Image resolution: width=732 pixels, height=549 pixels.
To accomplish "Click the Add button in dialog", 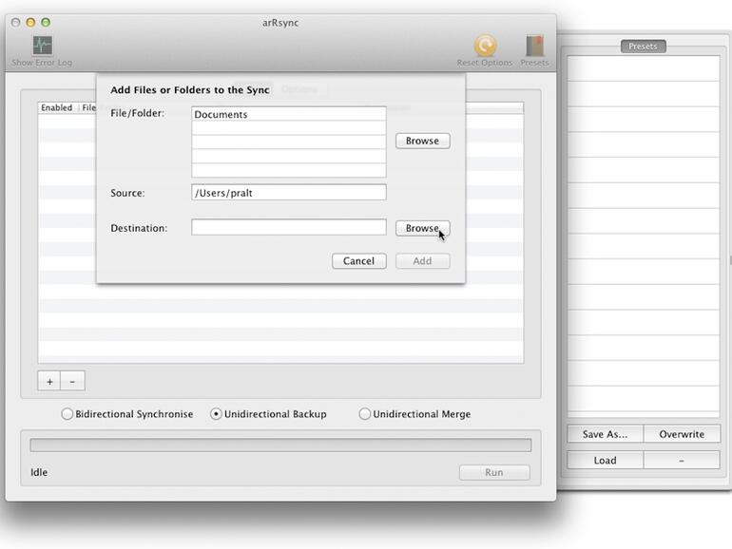I will pos(422,261).
